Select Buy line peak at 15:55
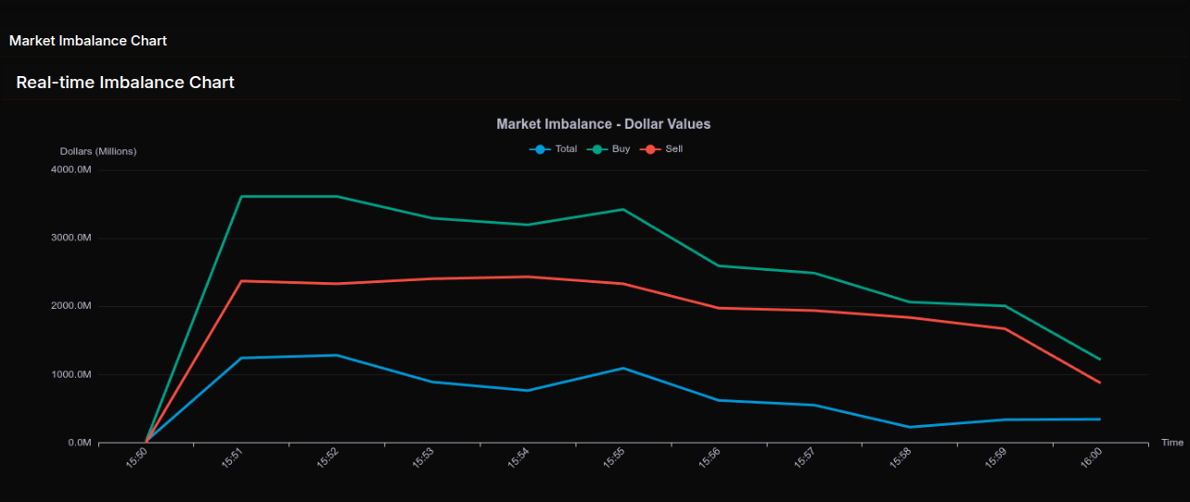1190x502 pixels. tap(623, 210)
